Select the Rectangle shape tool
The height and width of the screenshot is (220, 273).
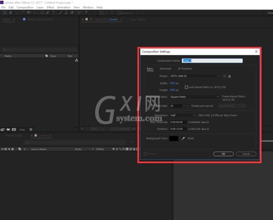42,12
